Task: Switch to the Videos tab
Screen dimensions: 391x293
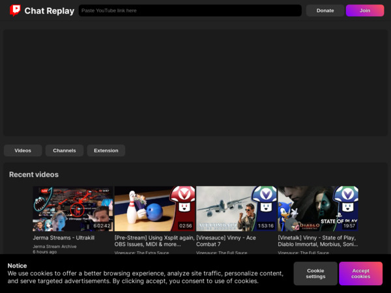Action: (x=23, y=150)
